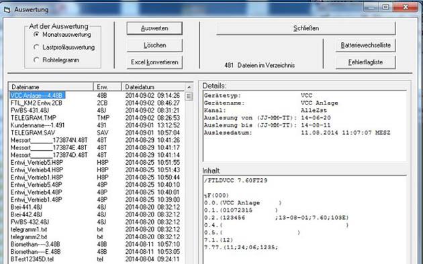Viewport: 423px width, 264px height.
Task: Select the Messort 173874E.48T file
Action: click(49, 147)
